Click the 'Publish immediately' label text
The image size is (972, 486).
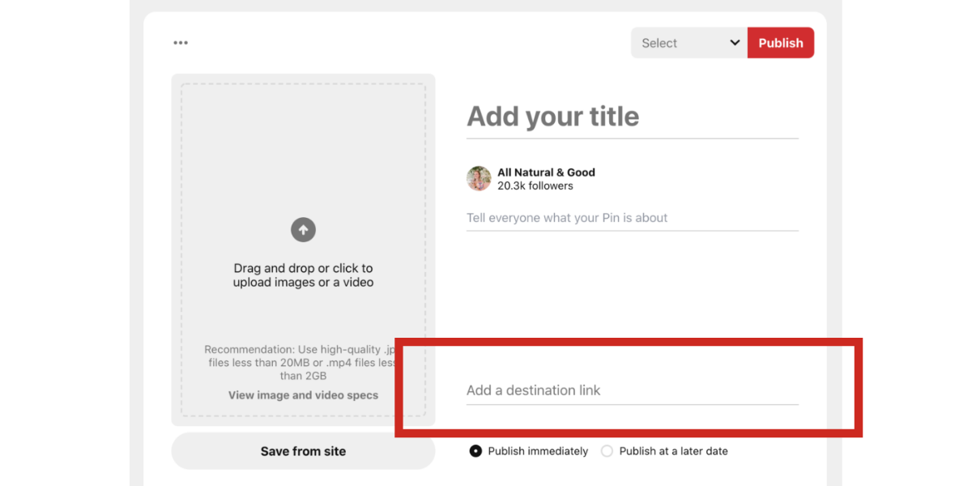pos(538,451)
